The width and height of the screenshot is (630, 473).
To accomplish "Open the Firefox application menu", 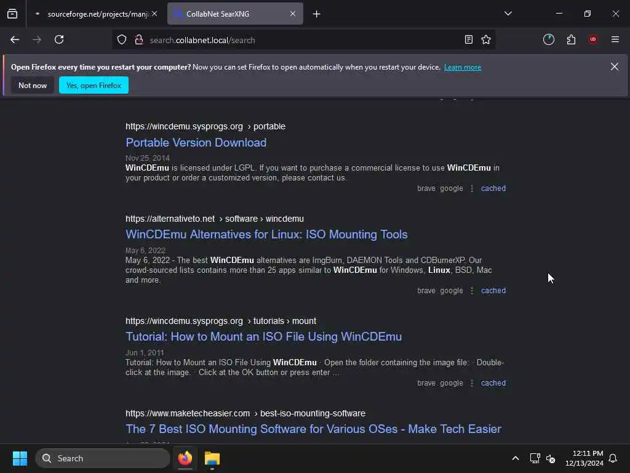I will (x=615, y=39).
